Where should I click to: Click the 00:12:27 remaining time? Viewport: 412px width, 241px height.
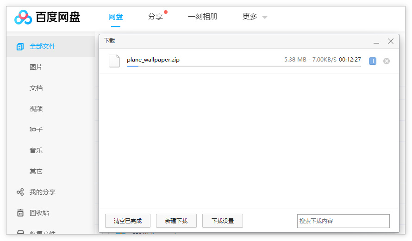[x=350, y=60]
